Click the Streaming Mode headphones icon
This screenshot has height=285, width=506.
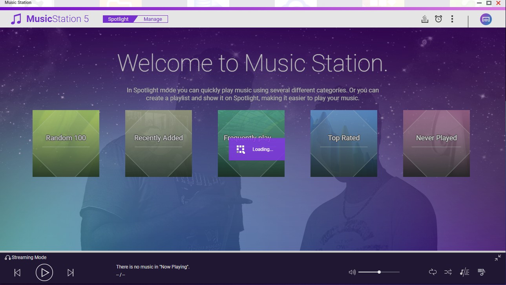(8, 257)
